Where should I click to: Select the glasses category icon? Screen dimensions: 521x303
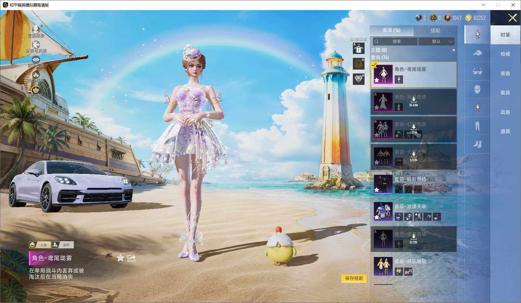pos(477,71)
